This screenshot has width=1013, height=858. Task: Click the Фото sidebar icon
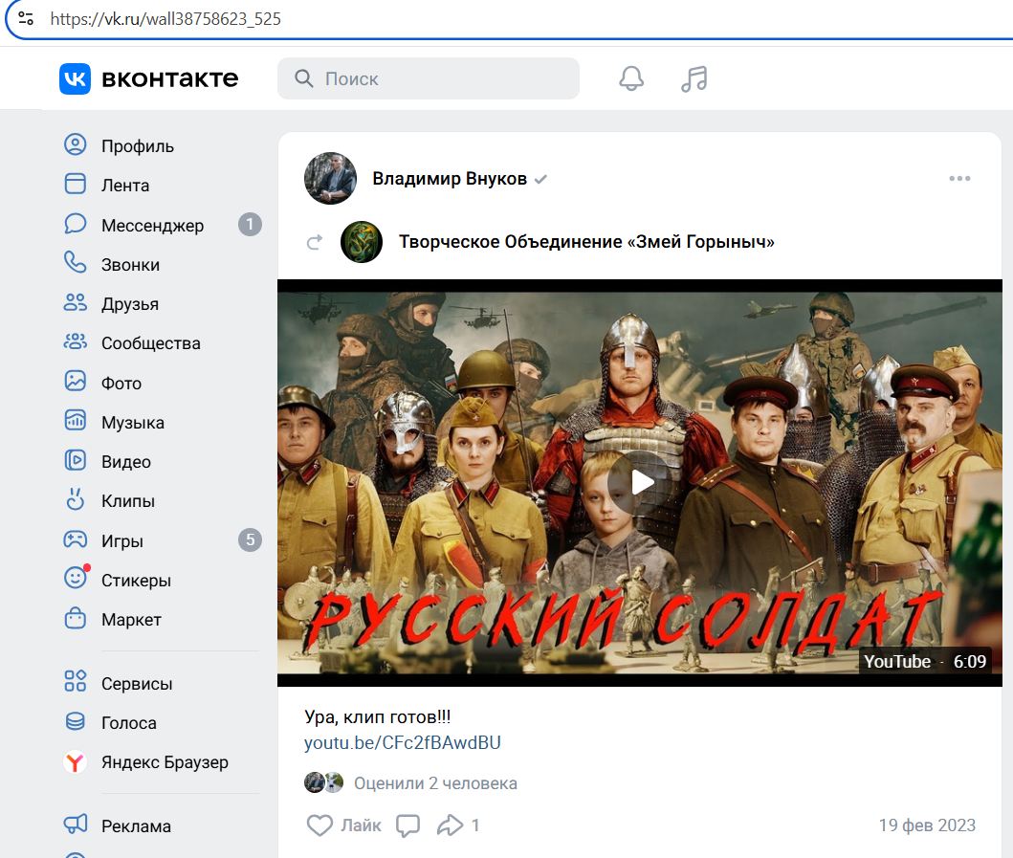pos(75,381)
